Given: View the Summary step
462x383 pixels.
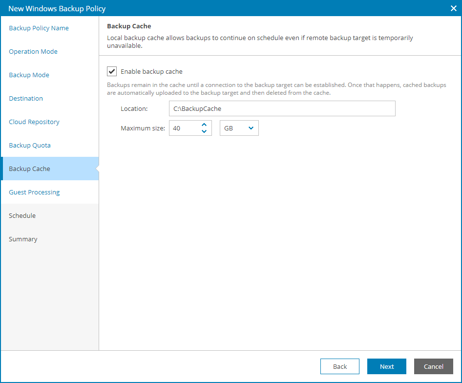Looking at the screenshot, I should tap(23, 239).
